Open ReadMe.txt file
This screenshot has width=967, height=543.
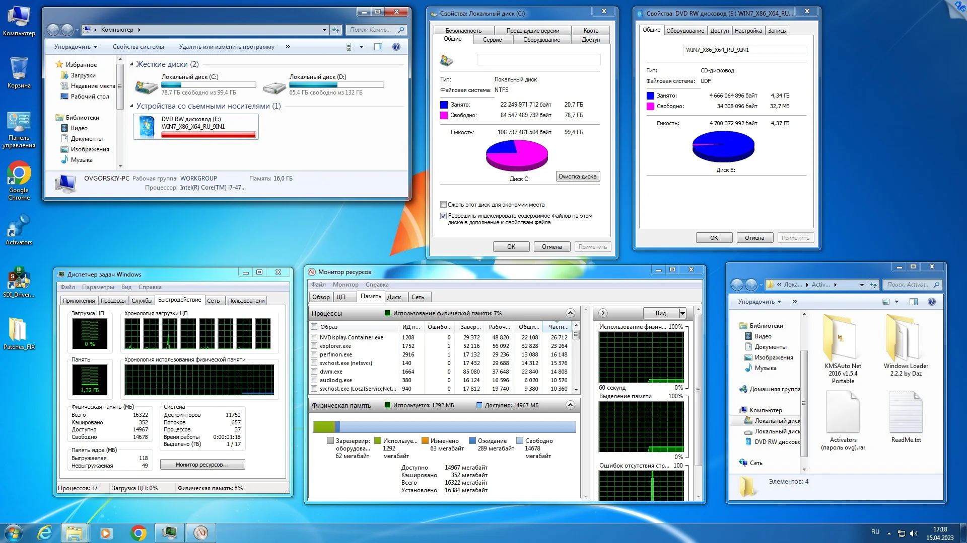906,412
